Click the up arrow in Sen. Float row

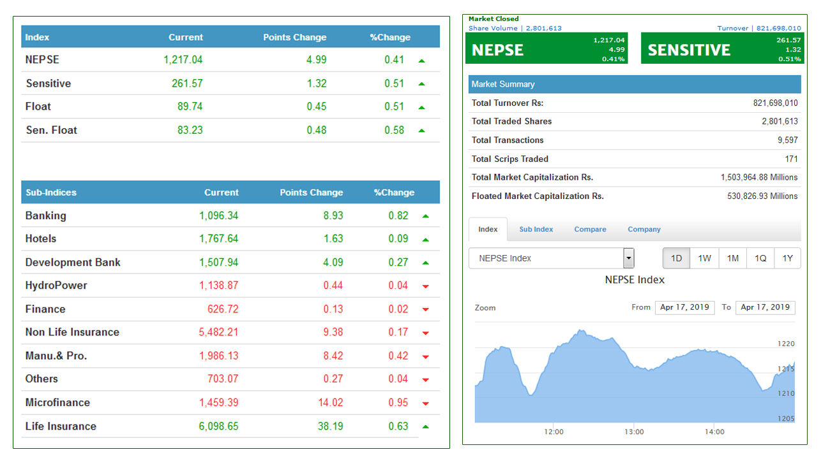click(x=421, y=131)
